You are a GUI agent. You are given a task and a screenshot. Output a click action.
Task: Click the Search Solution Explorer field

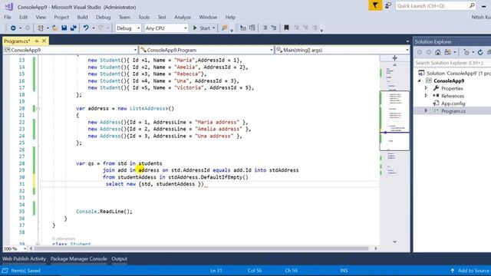pos(453,63)
